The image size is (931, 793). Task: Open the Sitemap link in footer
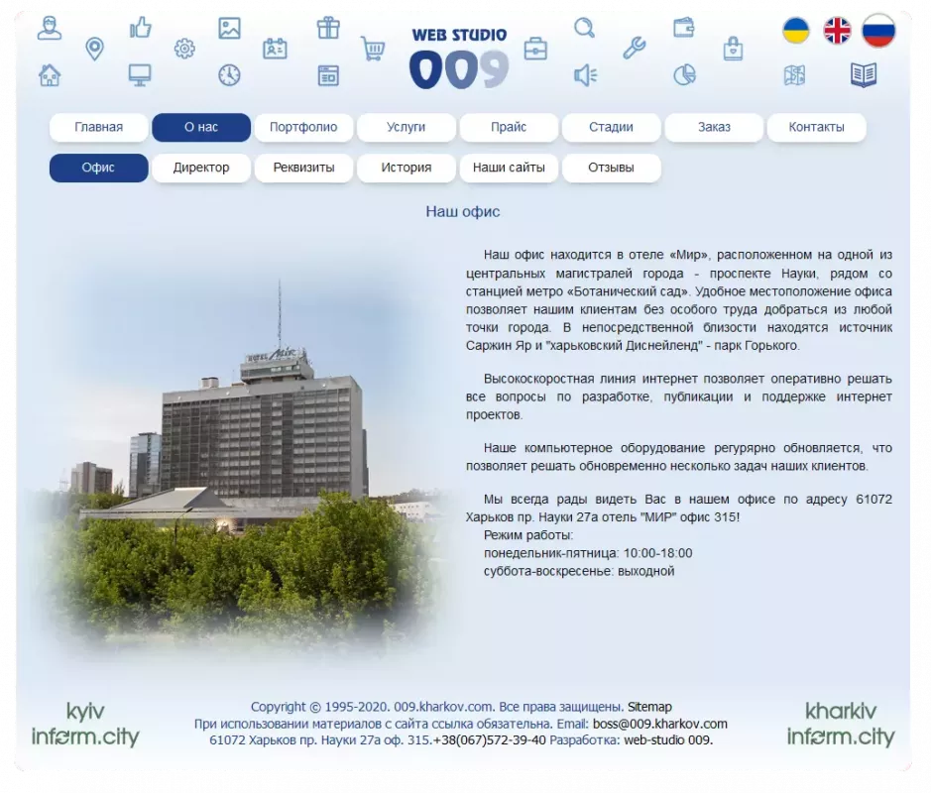pos(649,707)
